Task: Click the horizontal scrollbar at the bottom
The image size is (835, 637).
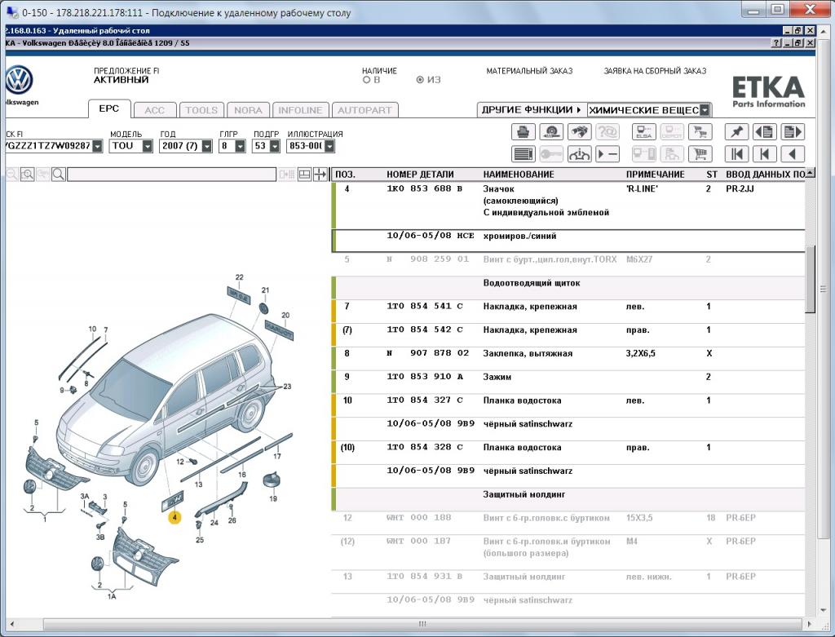Action: click(421, 624)
